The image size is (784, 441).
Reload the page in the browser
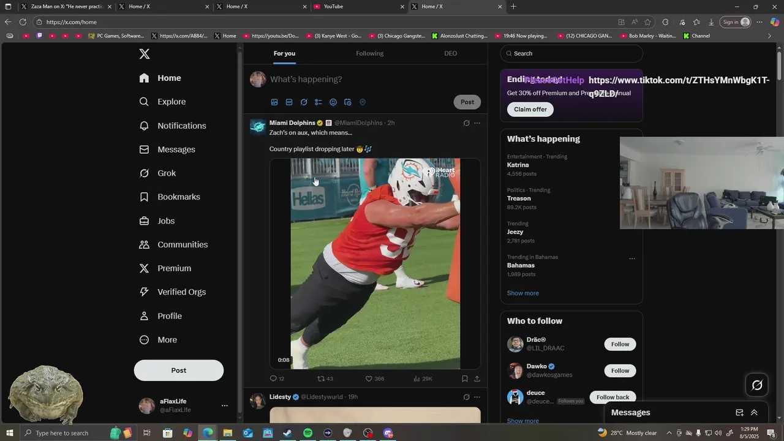pyautogui.click(x=23, y=22)
